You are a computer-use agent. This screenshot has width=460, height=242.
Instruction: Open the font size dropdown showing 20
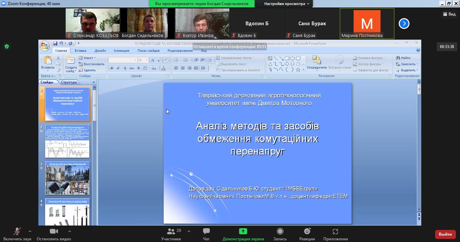(x=143, y=60)
